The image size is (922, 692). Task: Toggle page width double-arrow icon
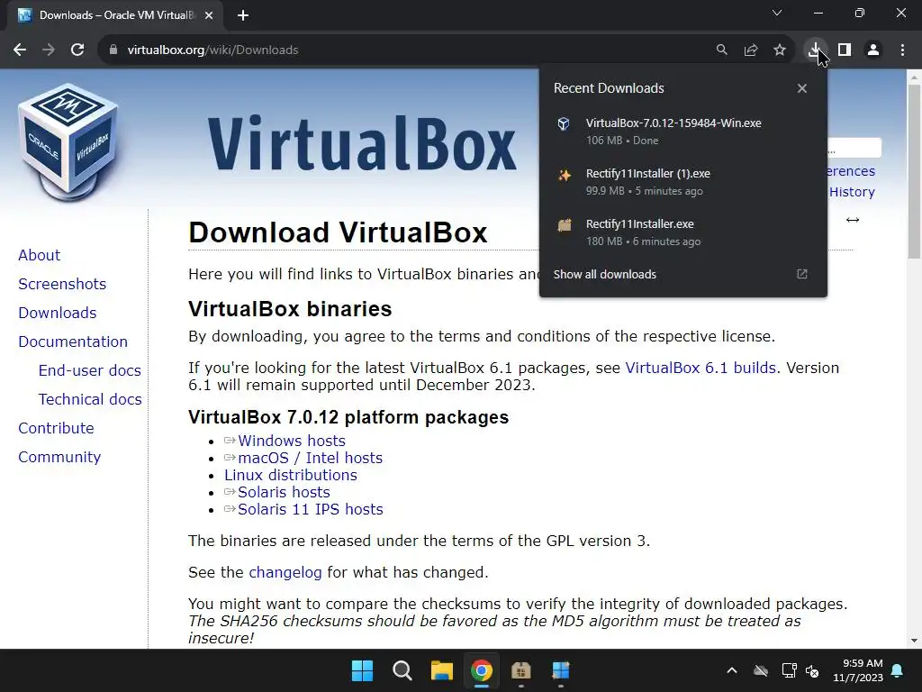pos(853,220)
